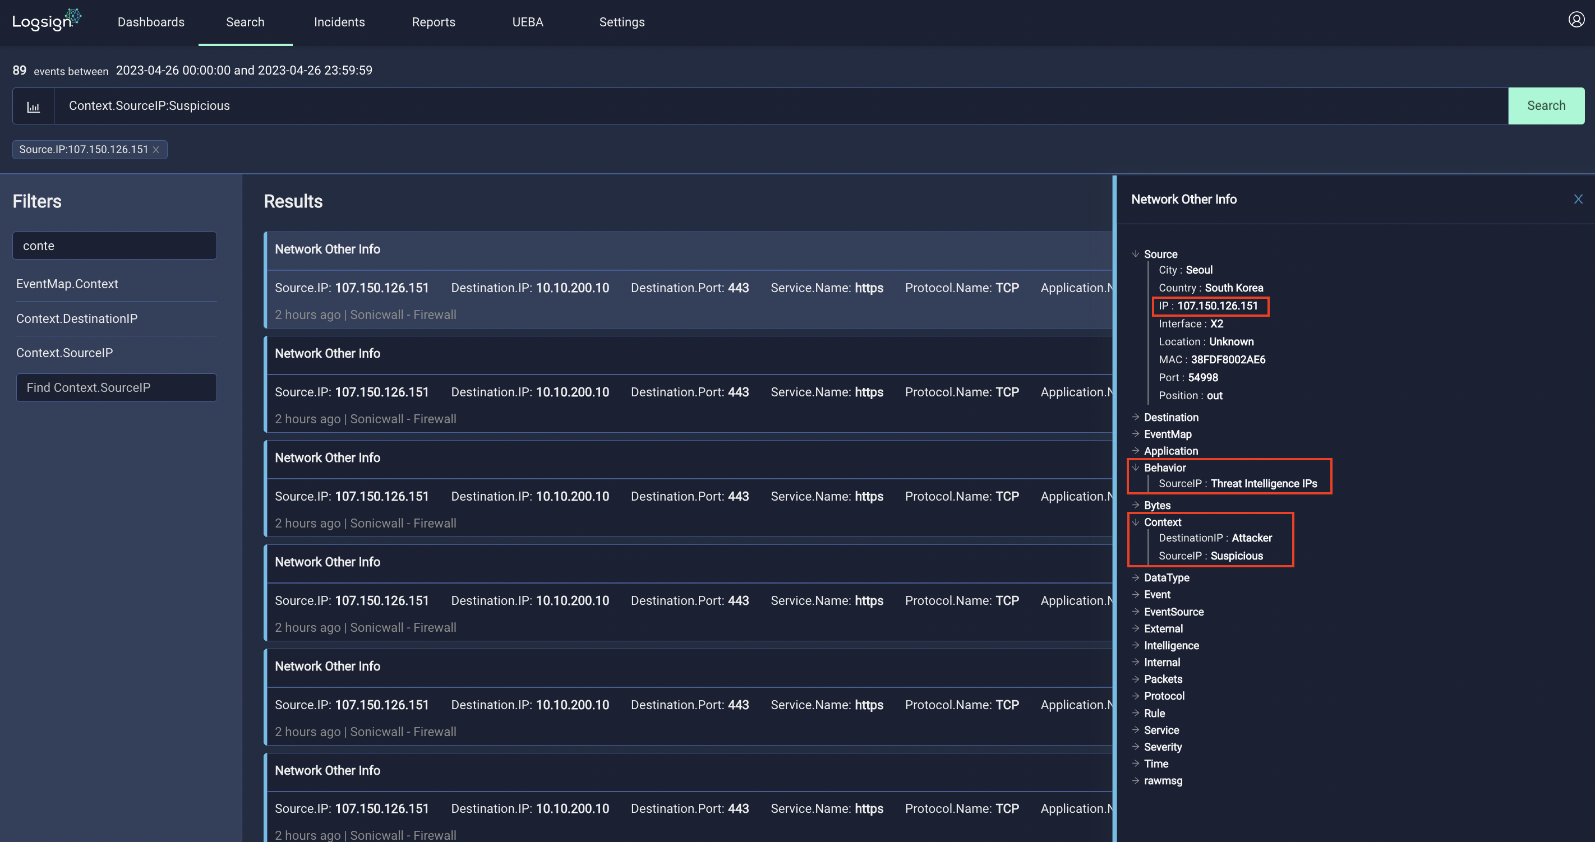Open the first Network Other Info result

tap(689, 280)
